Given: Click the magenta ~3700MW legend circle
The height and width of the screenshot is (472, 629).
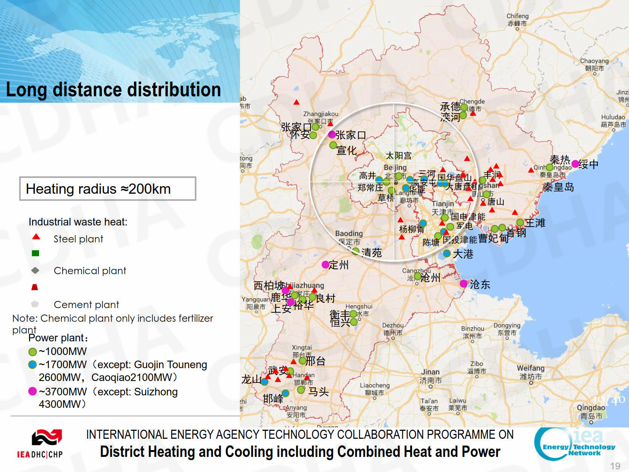Looking at the screenshot, I should [x=32, y=391].
